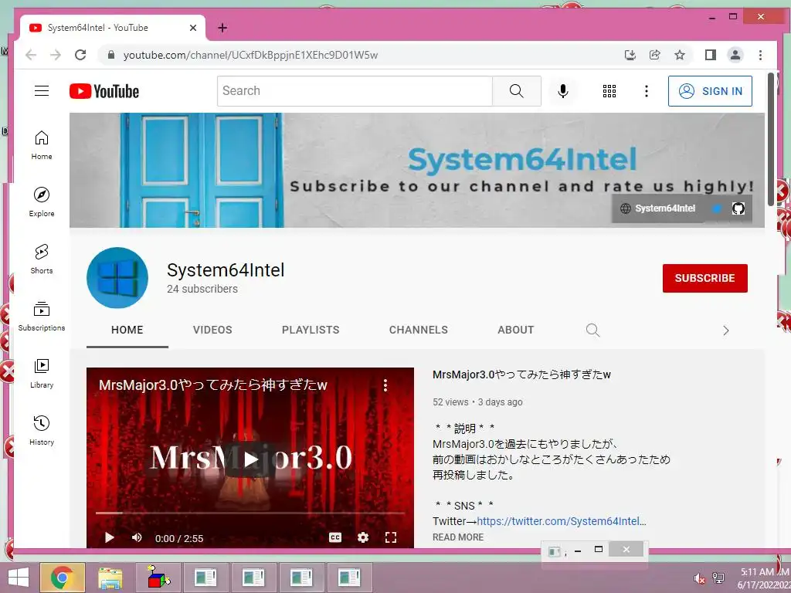Open a new browser tab
791x593 pixels.
click(222, 28)
